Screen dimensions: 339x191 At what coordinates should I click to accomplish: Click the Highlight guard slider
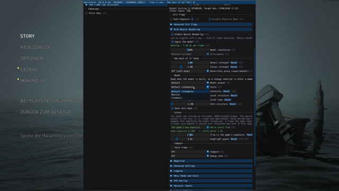click(x=190, y=139)
